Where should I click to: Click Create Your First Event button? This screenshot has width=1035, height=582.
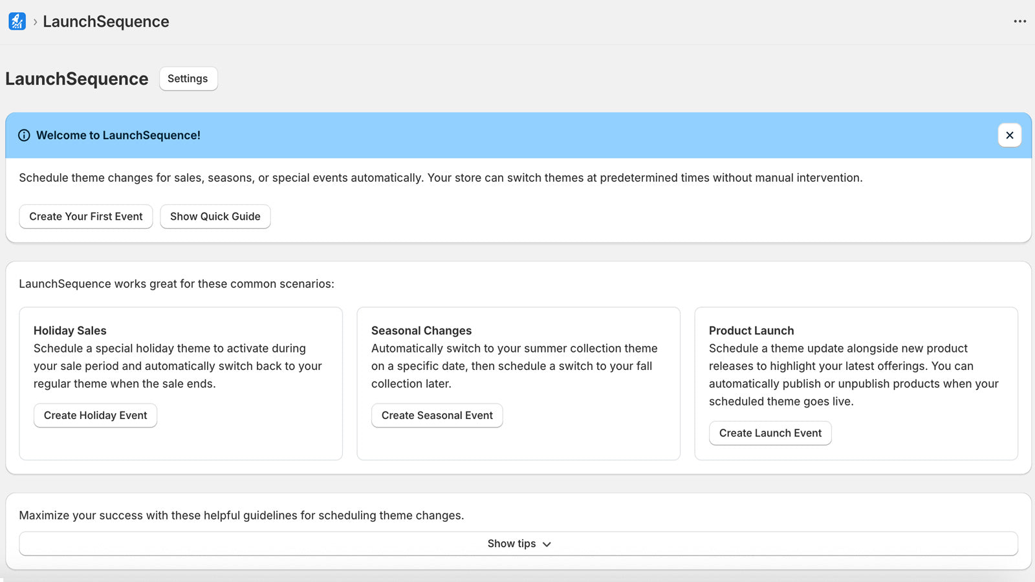tap(86, 217)
